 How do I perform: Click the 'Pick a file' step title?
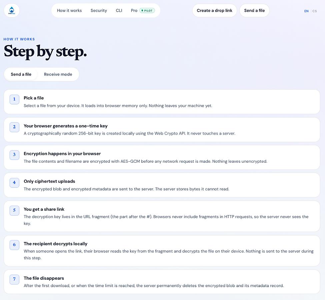pyautogui.click(x=34, y=98)
